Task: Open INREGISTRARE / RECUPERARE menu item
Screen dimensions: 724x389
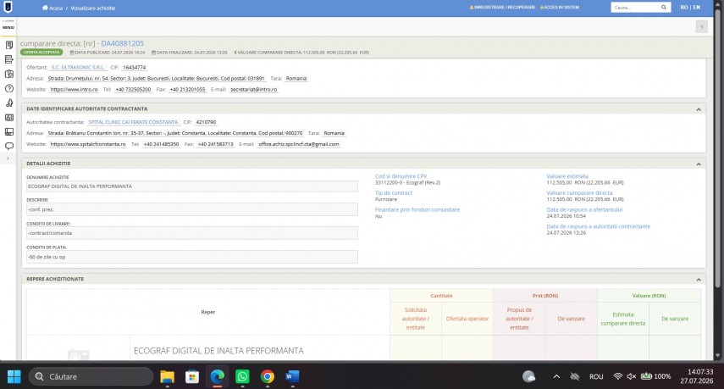Action: tap(502, 8)
